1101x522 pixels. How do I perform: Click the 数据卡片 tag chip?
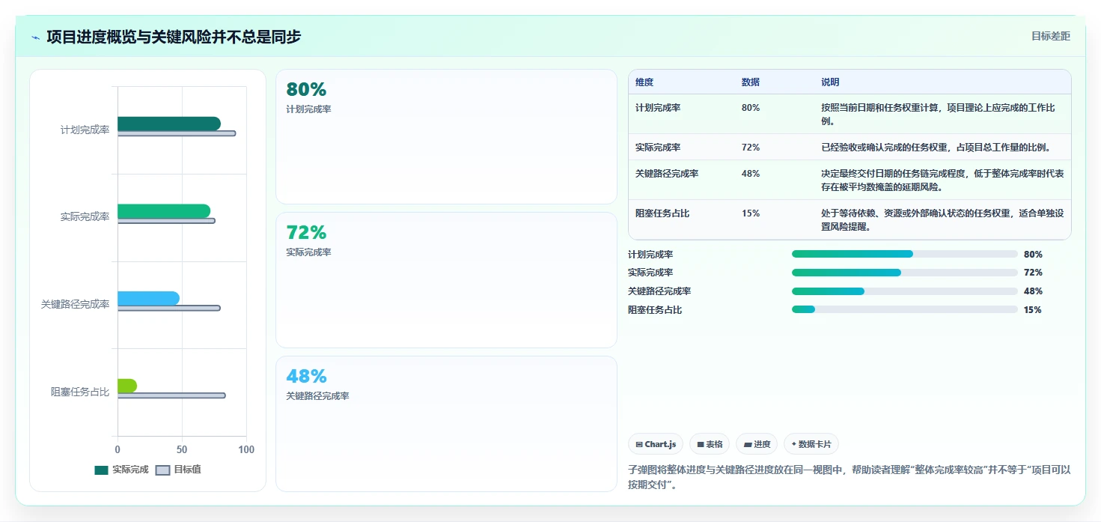pos(811,444)
